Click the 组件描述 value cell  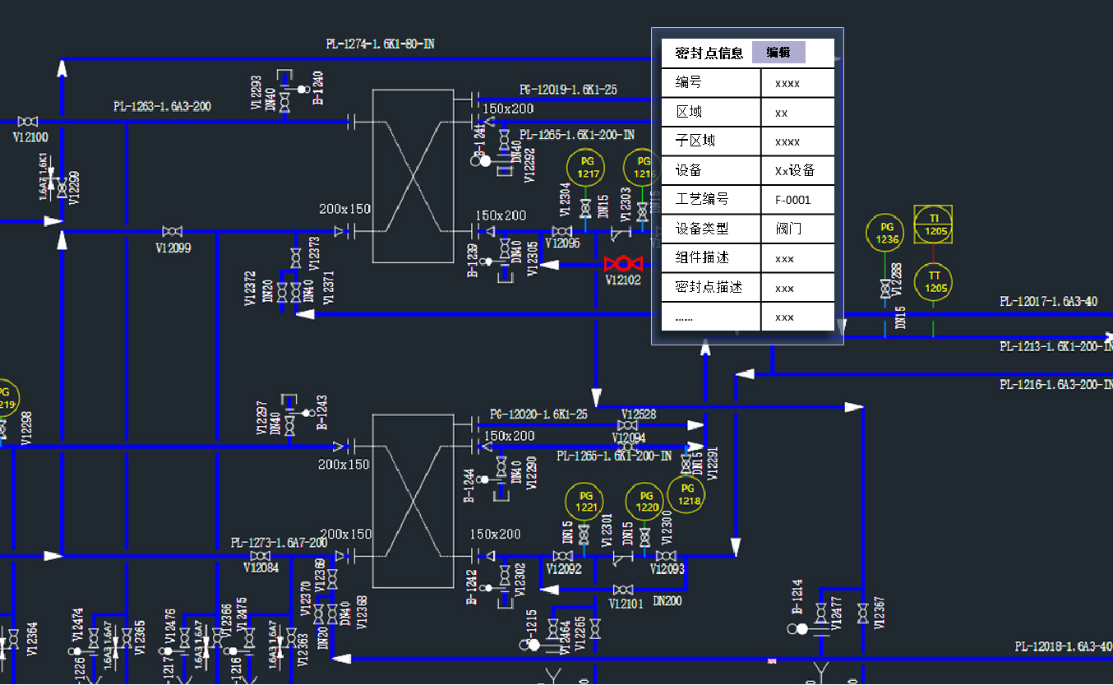point(797,258)
